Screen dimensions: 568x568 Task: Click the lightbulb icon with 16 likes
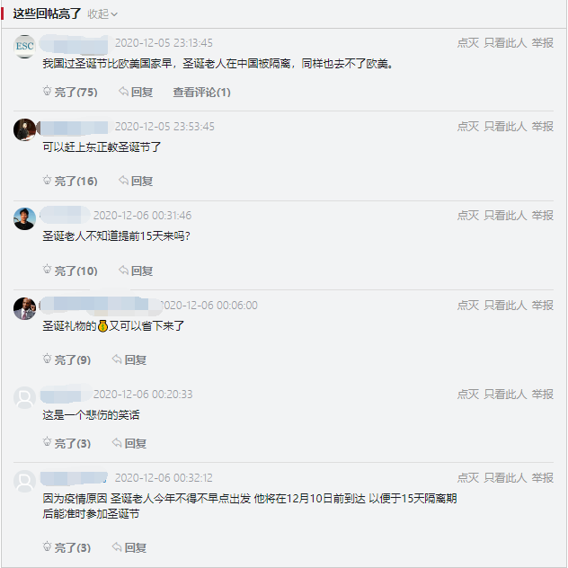[x=48, y=181]
